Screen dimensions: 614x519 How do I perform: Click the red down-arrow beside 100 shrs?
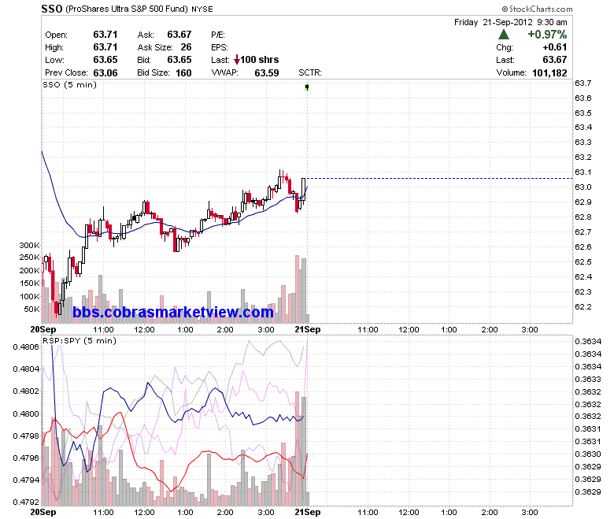coord(236,60)
